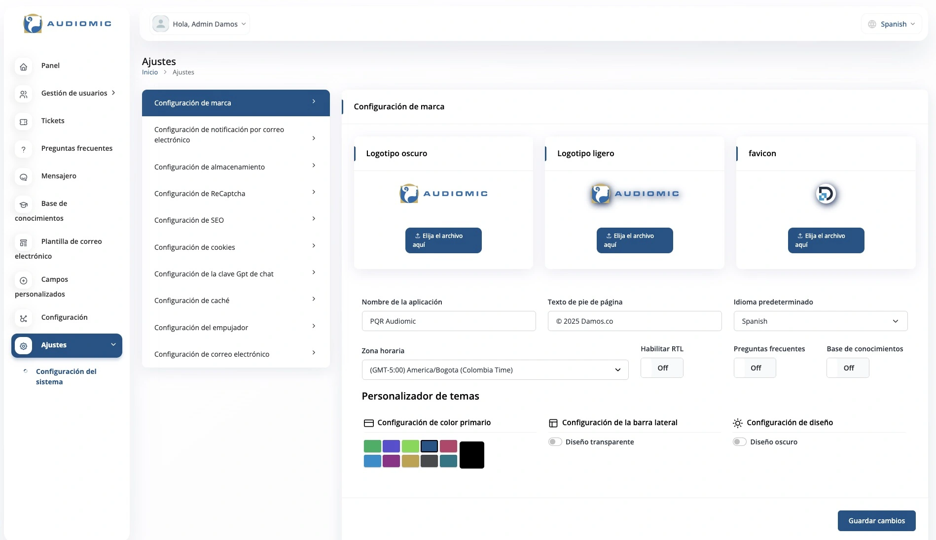Viewport: 936px width, 540px height.
Task: Expand the Zona horaria selector
Action: coord(495,370)
